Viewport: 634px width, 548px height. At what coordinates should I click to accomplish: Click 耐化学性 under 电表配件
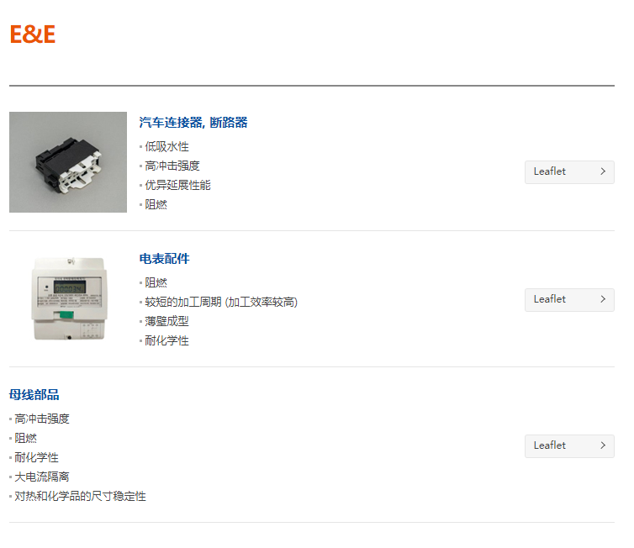pos(166,340)
